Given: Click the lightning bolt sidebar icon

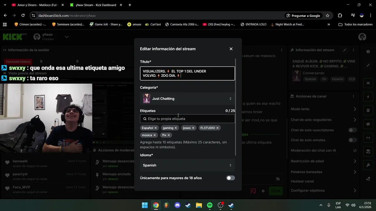Looking at the screenshot, I should [x=368, y=97].
